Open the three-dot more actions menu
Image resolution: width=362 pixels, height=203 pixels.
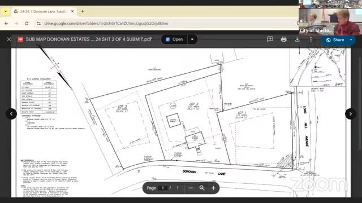click(x=311, y=39)
